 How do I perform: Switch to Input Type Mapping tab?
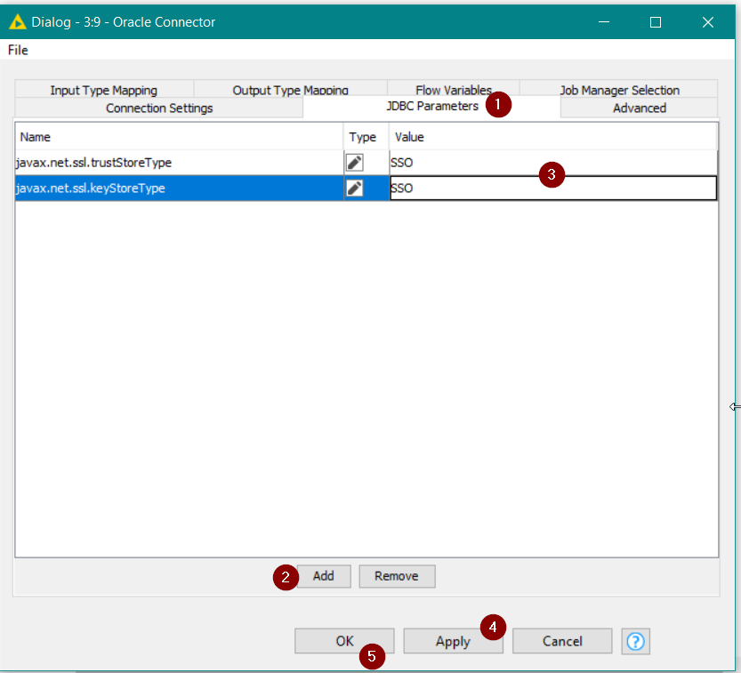click(103, 90)
